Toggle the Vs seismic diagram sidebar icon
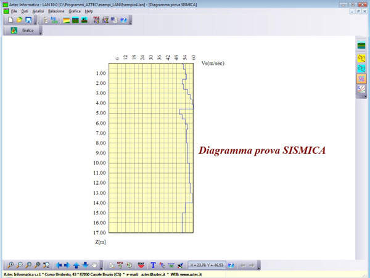 coord(361,78)
